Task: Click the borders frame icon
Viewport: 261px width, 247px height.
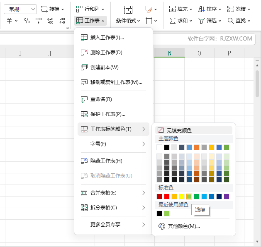Action: click(x=149, y=21)
